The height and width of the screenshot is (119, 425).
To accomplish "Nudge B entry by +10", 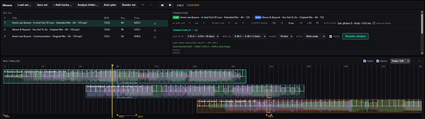I will click(309, 23).
